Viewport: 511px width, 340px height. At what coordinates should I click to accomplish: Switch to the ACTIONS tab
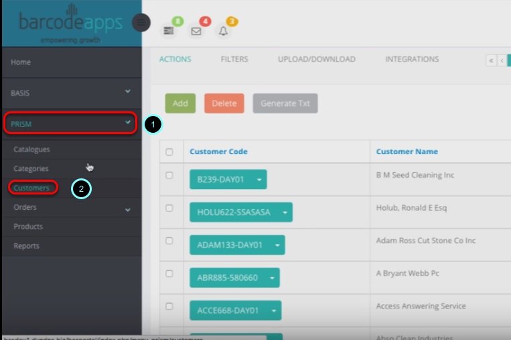[175, 59]
